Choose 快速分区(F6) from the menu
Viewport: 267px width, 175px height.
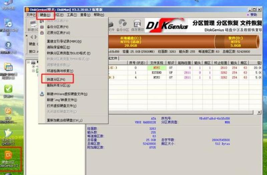(x=56, y=79)
